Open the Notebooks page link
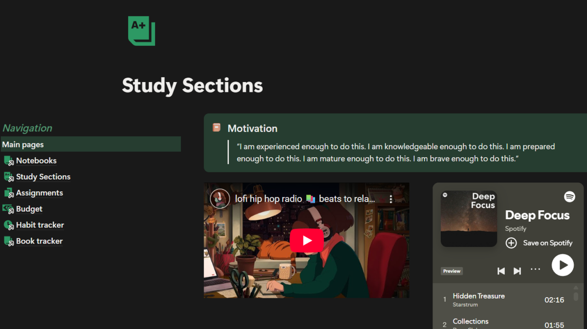This screenshot has width=587, height=329. [x=36, y=161]
